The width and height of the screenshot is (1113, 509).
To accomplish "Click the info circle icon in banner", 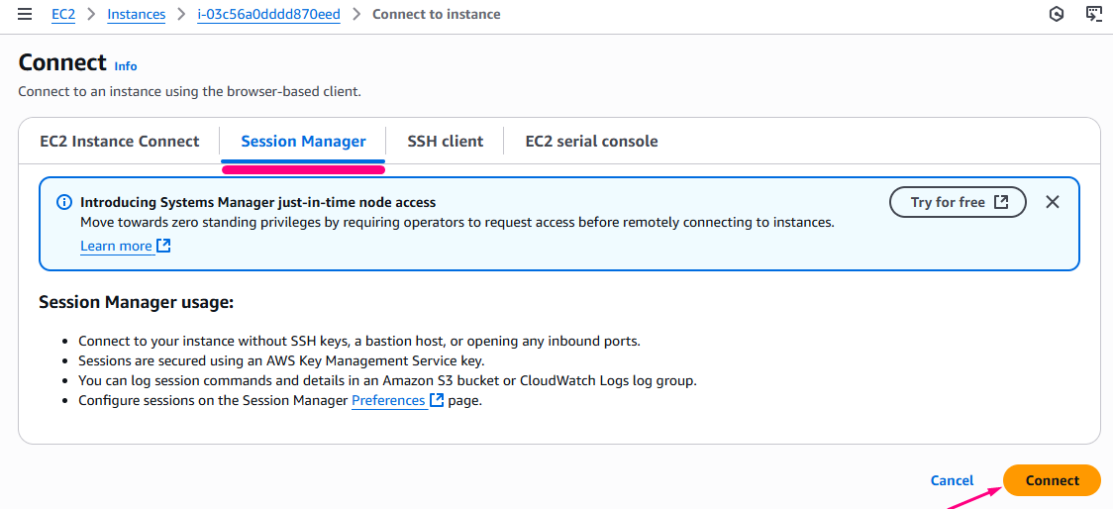I will (64, 202).
